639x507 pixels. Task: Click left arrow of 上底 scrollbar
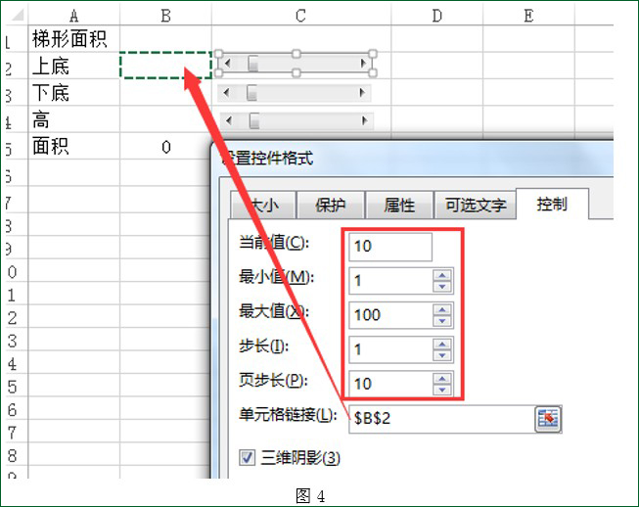227,64
